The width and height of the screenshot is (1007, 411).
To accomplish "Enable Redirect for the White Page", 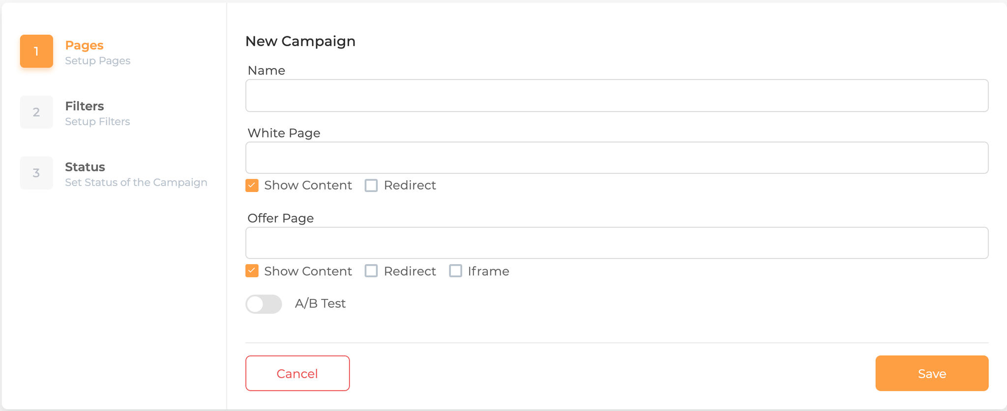I will [371, 185].
